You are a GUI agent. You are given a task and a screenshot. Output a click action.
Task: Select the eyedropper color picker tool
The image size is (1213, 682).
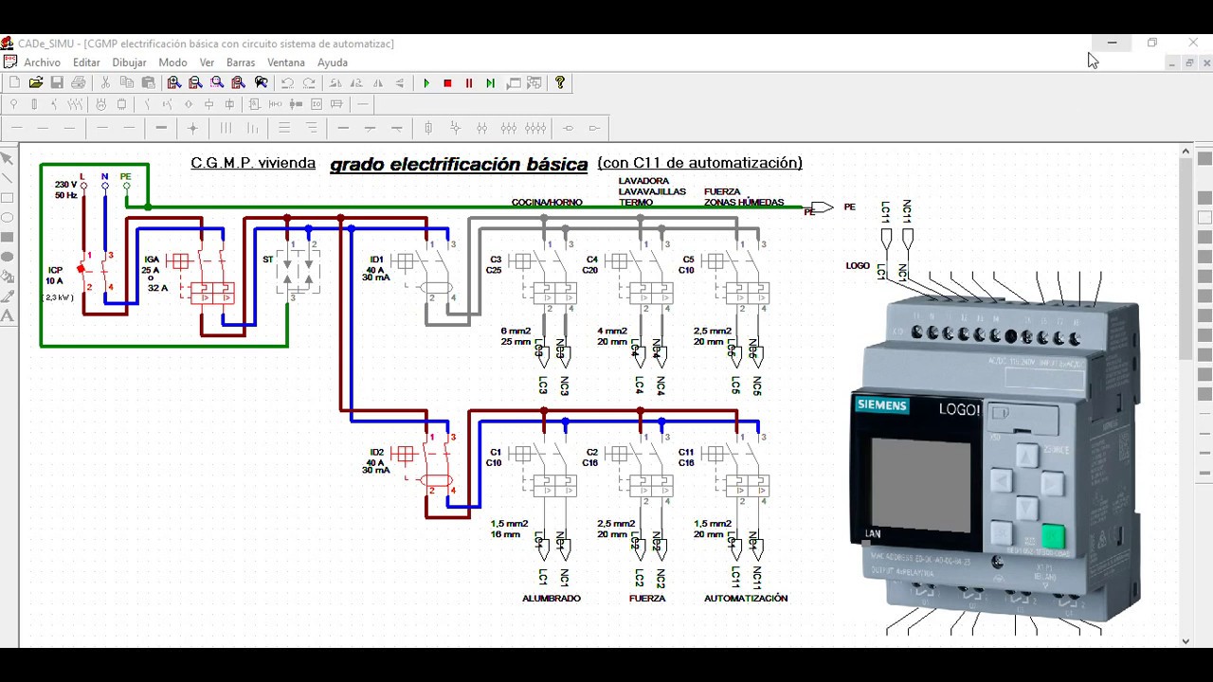click(x=8, y=296)
